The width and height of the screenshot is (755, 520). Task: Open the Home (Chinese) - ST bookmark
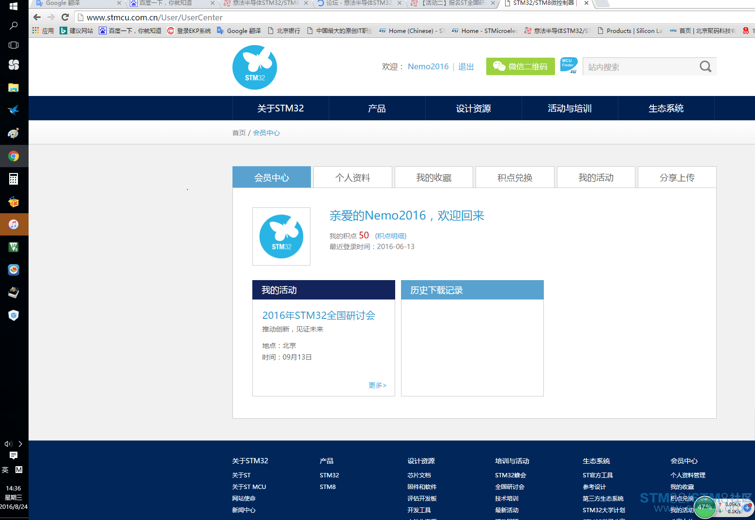pyautogui.click(x=412, y=31)
